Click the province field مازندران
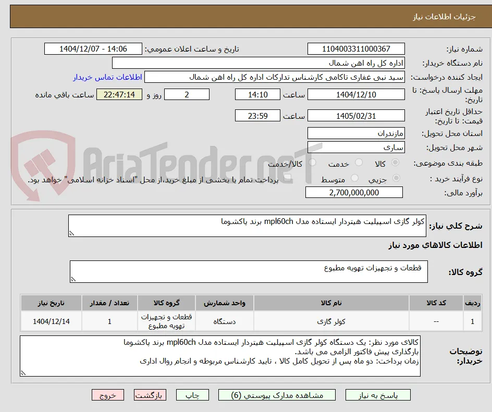 click(356, 133)
